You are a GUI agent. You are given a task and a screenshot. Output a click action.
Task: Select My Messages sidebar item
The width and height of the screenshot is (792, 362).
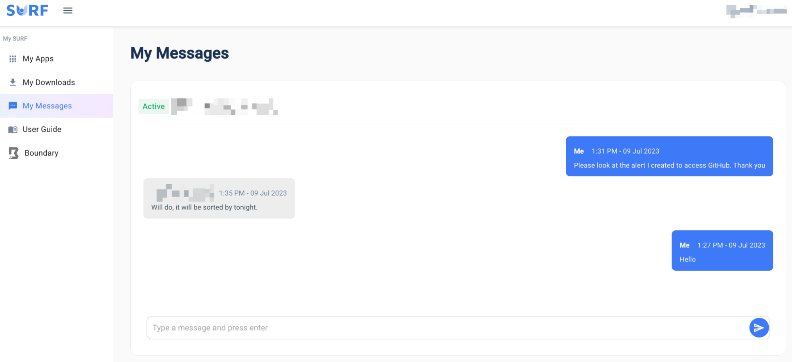56,106
